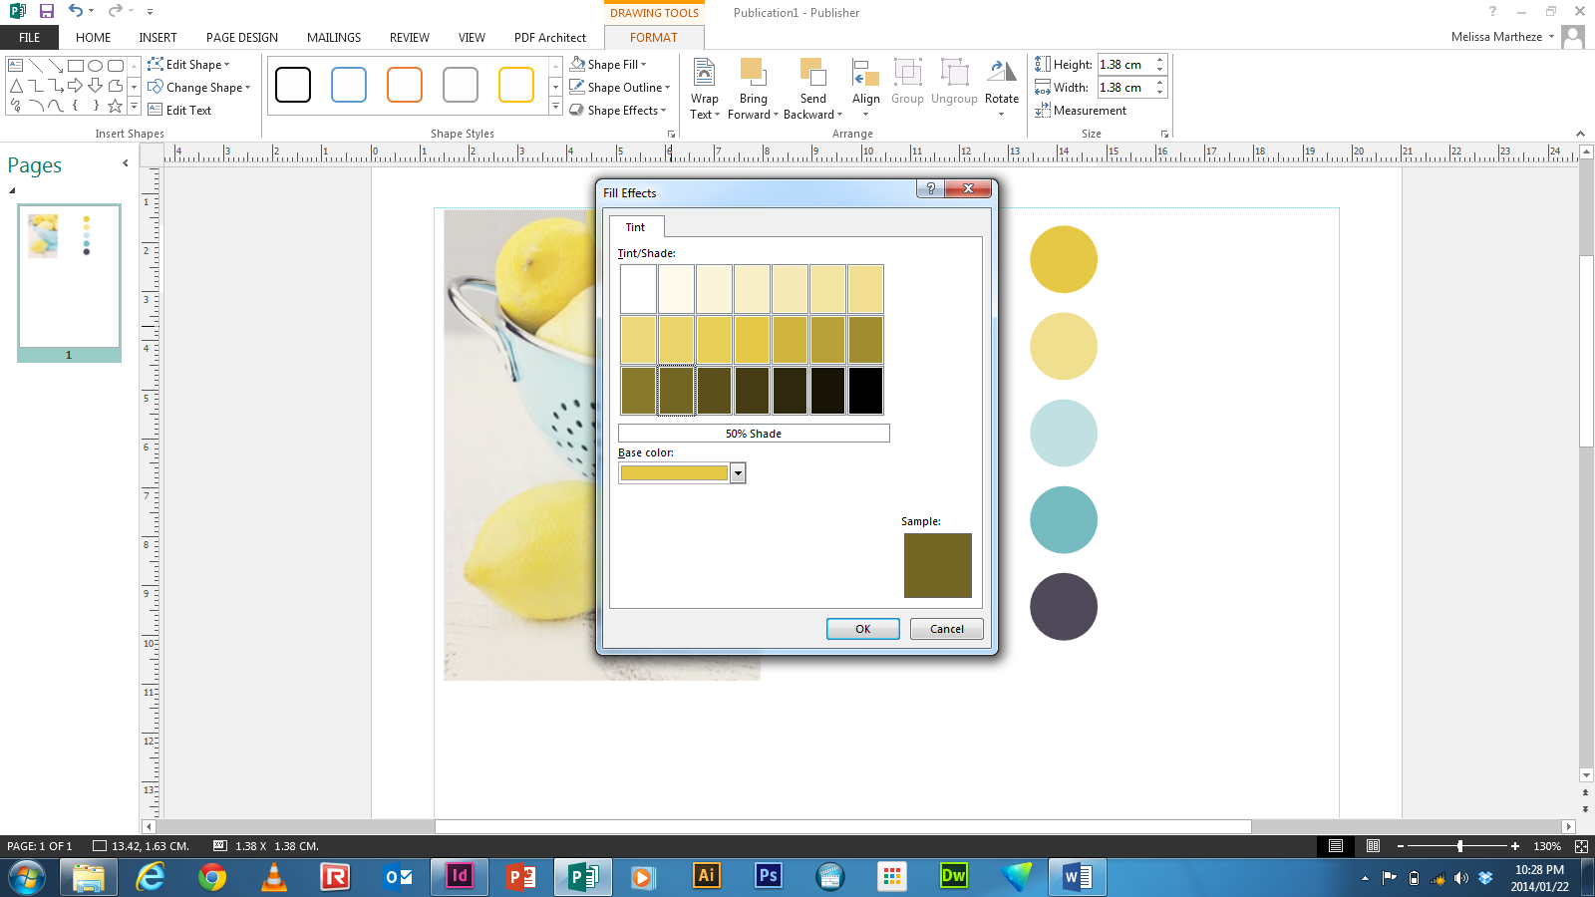This screenshot has width=1595, height=897.
Task: Open the Base color dropdown
Action: pyautogui.click(x=737, y=472)
